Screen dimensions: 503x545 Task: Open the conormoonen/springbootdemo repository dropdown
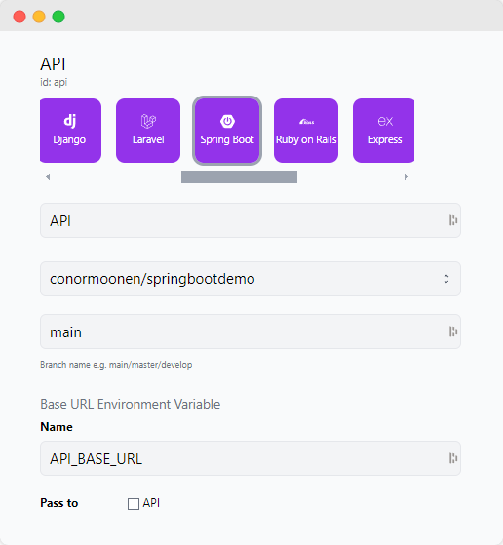251,279
